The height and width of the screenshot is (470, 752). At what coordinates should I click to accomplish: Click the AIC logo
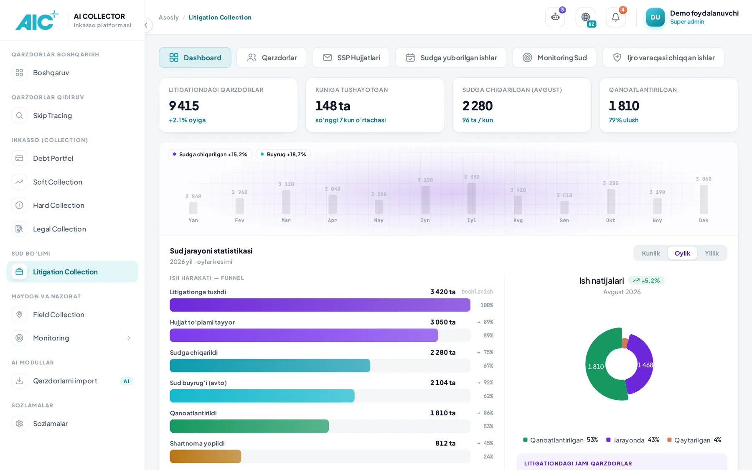coord(36,20)
